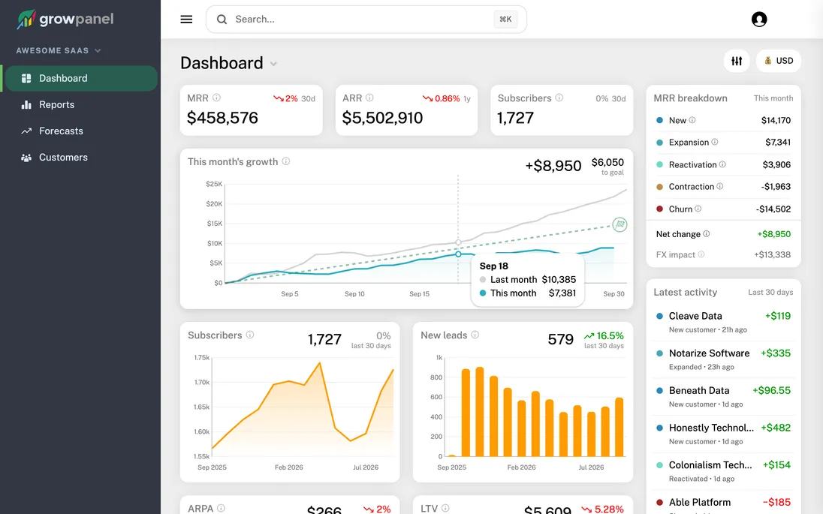823x514 pixels.
Task: Click Net change value +$8,950 in breakdown
Action: (773, 234)
